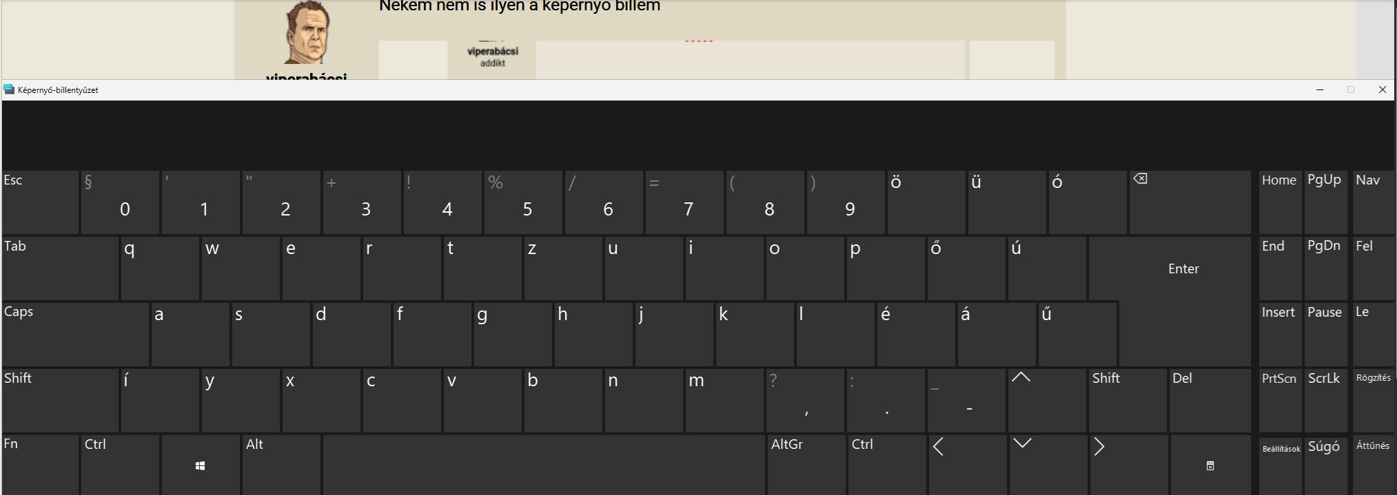Click the Áttűnés (fade) key
Viewport: 1397px width, 495px height.
click(1373, 465)
